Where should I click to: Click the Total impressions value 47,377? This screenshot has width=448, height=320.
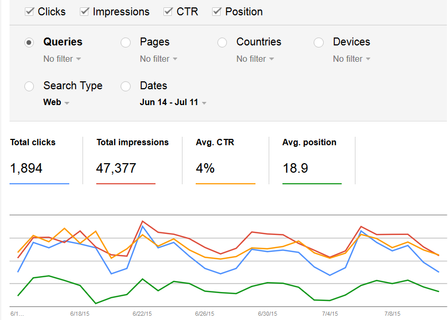coord(116,168)
